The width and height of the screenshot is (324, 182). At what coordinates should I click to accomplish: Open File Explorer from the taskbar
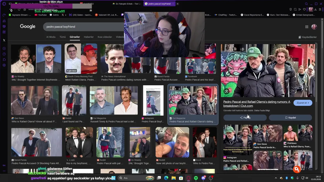(x=174, y=178)
